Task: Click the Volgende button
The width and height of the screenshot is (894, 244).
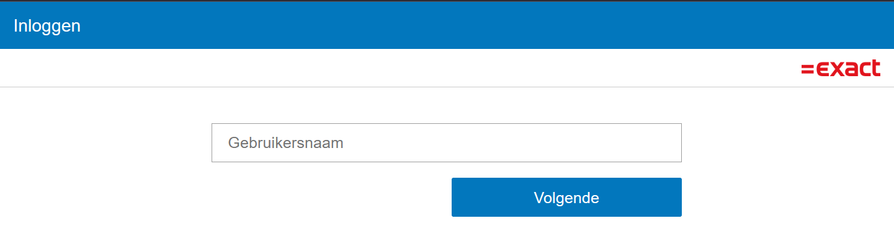Action: click(x=566, y=198)
